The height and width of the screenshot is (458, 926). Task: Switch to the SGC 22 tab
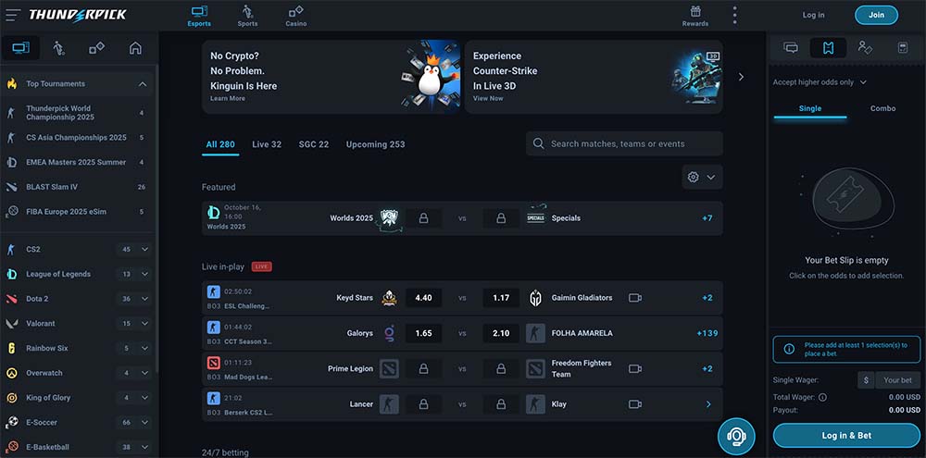click(x=314, y=144)
